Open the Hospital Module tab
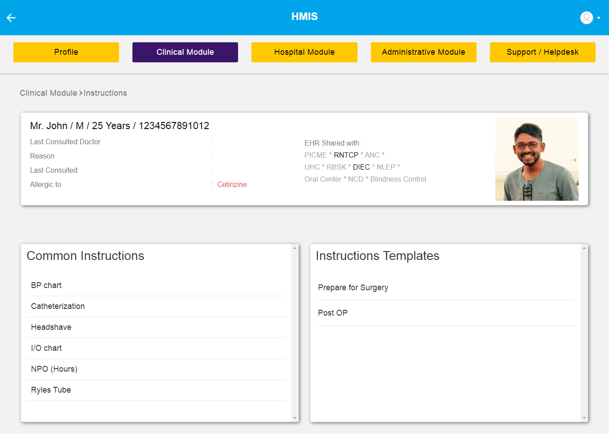The height and width of the screenshot is (434, 609). point(304,52)
